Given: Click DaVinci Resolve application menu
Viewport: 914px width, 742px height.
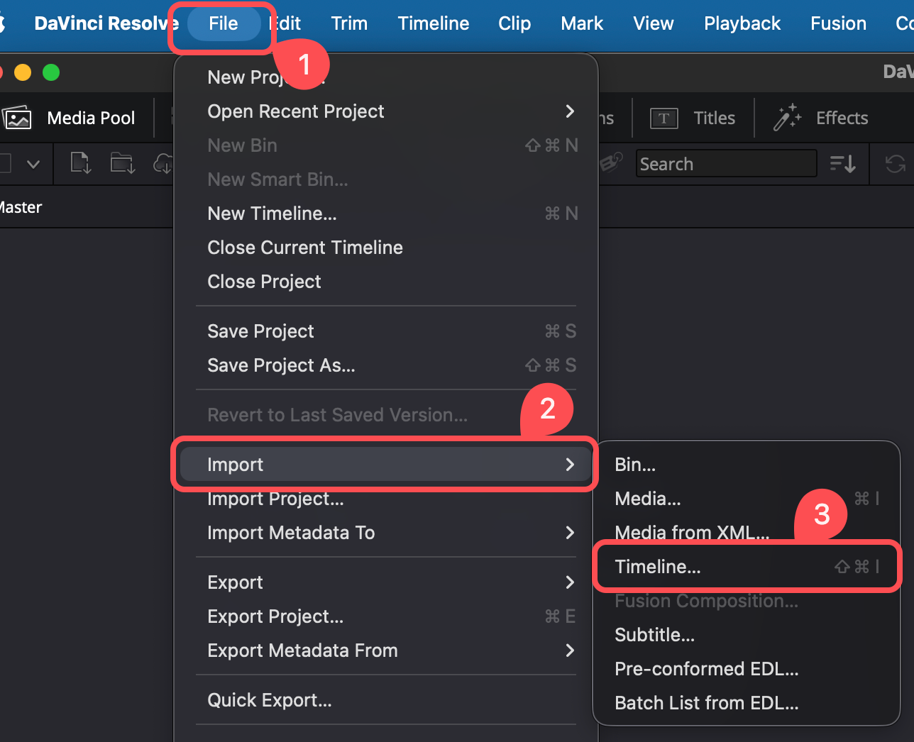Looking at the screenshot, I should (x=106, y=23).
